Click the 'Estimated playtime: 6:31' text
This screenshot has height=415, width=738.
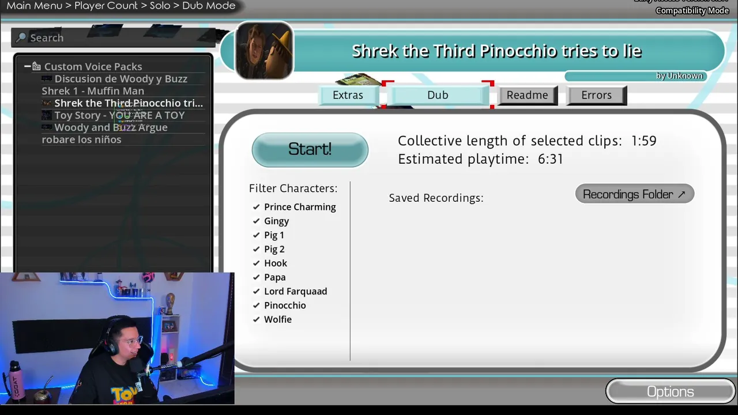point(480,159)
